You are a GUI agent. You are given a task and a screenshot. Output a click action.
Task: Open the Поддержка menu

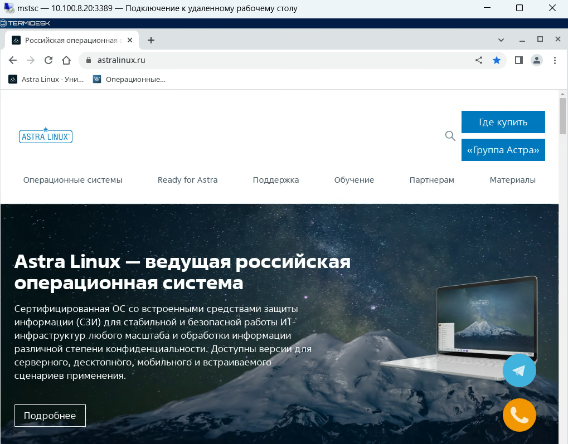pos(276,180)
